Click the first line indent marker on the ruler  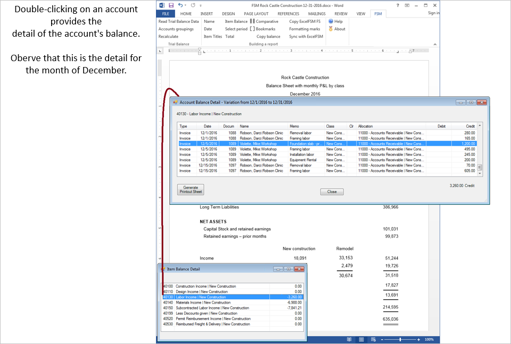pyautogui.click(x=200, y=49)
